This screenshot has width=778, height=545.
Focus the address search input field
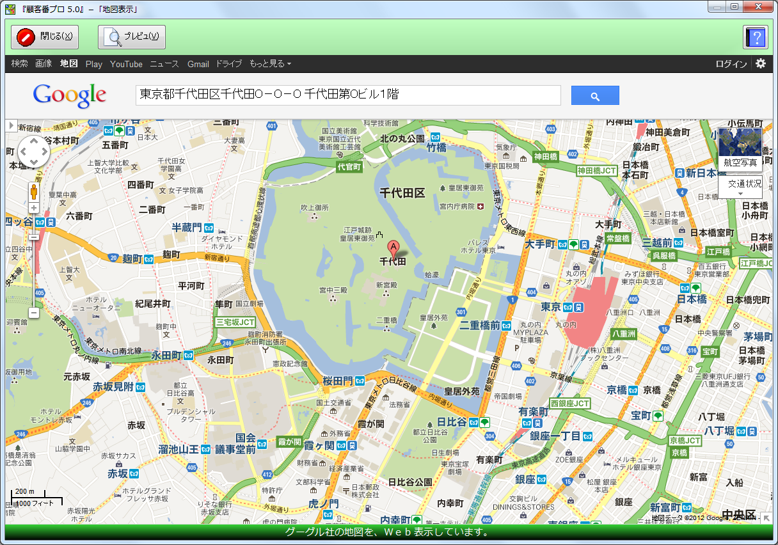(x=348, y=95)
